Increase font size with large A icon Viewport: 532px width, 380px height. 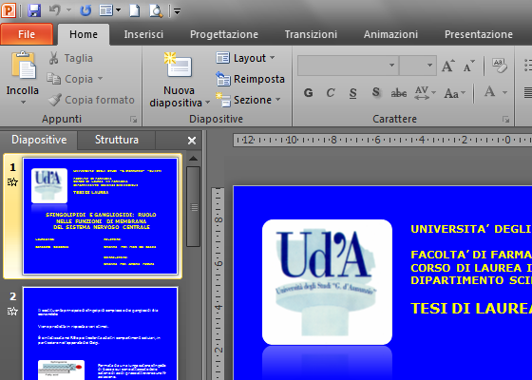pos(447,66)
